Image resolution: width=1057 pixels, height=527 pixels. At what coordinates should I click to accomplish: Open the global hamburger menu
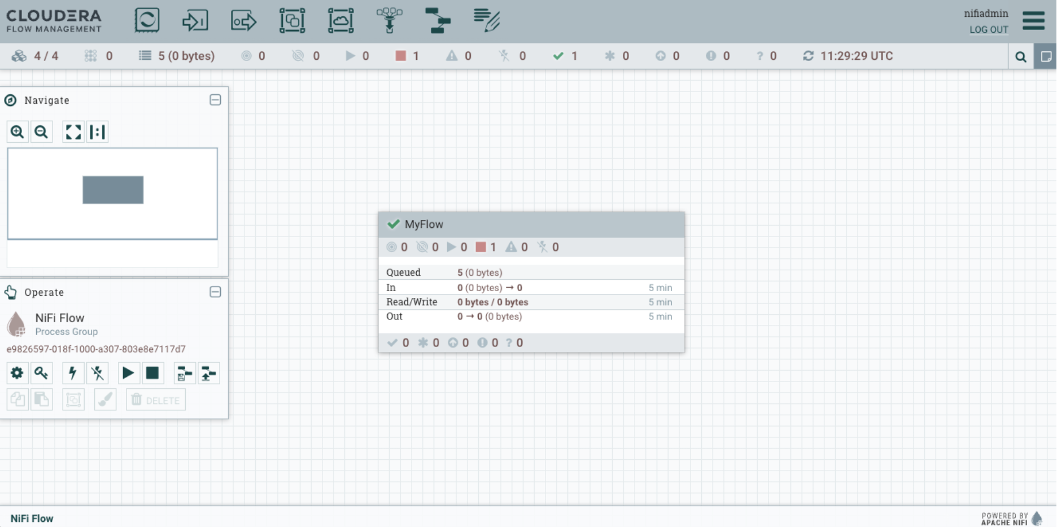click(x=1034, y=20)
